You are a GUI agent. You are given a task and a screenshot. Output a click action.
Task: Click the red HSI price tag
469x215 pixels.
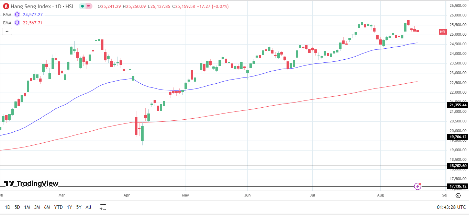click(443, 32)
